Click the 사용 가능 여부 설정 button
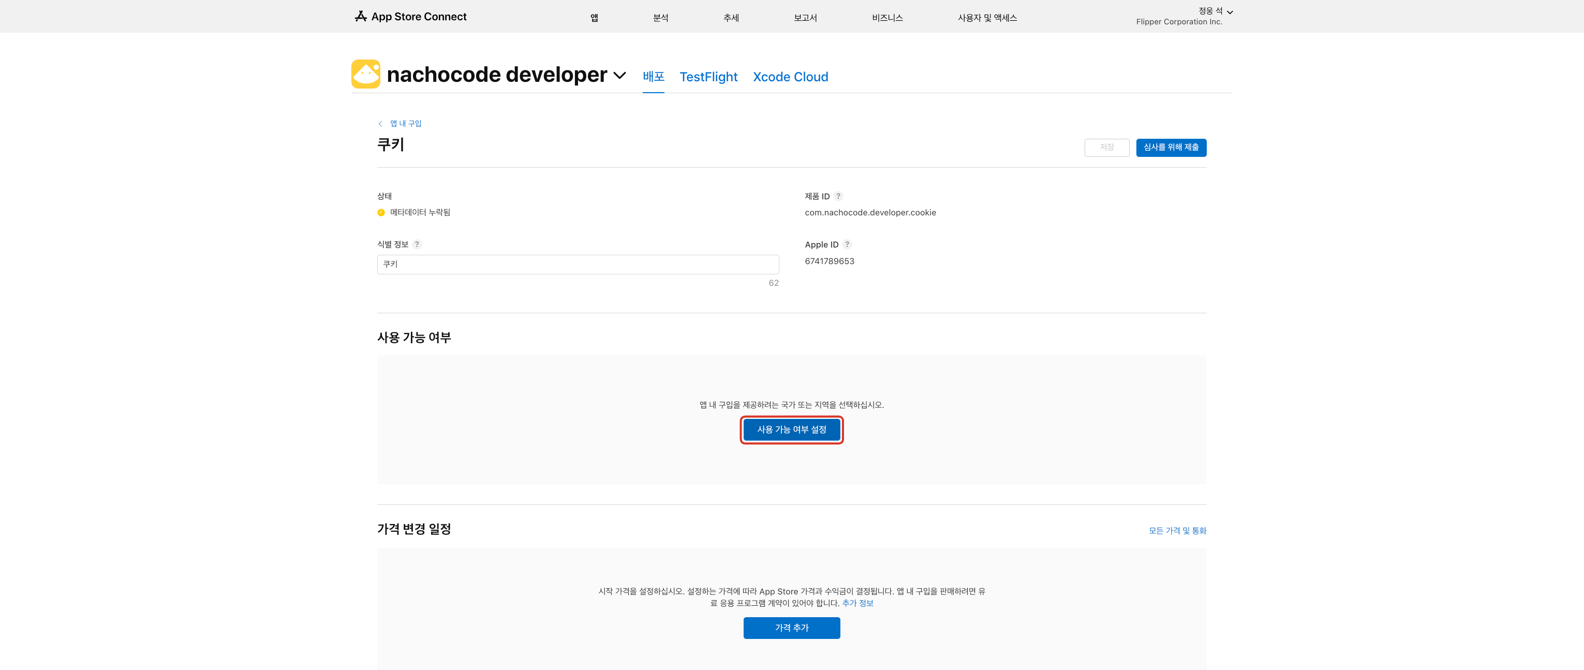1584x670 pixels. pos(791,429)
